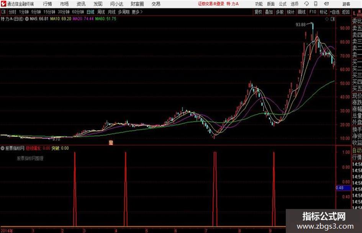
Task: Open the 问小达 menu
Action: pos(116,4)
